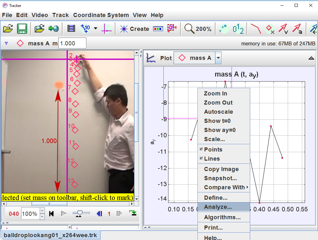Step back one frame

pos(99,214)
